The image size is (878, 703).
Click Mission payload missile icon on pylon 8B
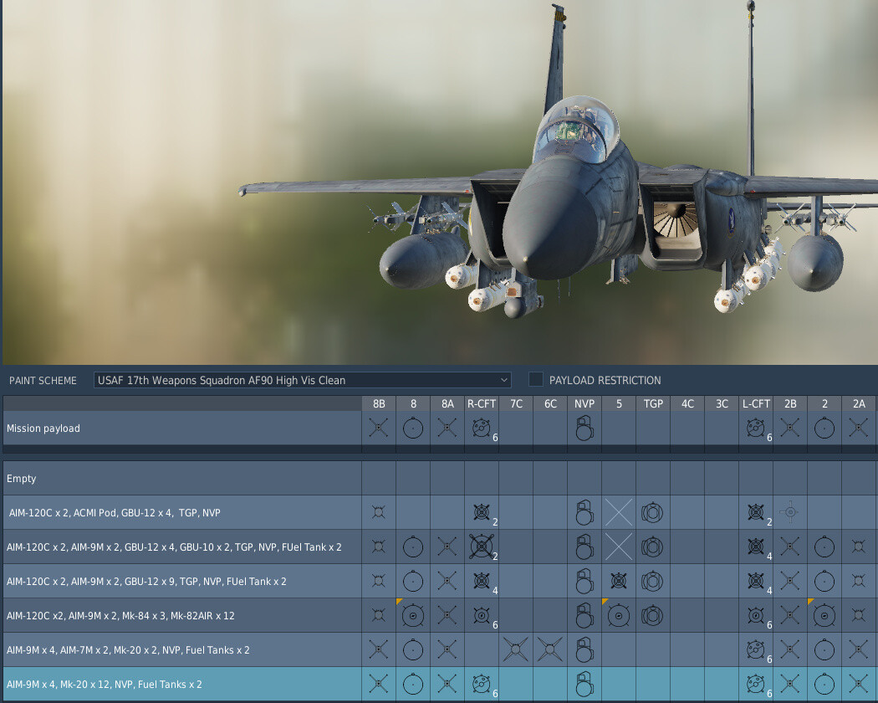[x=379, y=428]
